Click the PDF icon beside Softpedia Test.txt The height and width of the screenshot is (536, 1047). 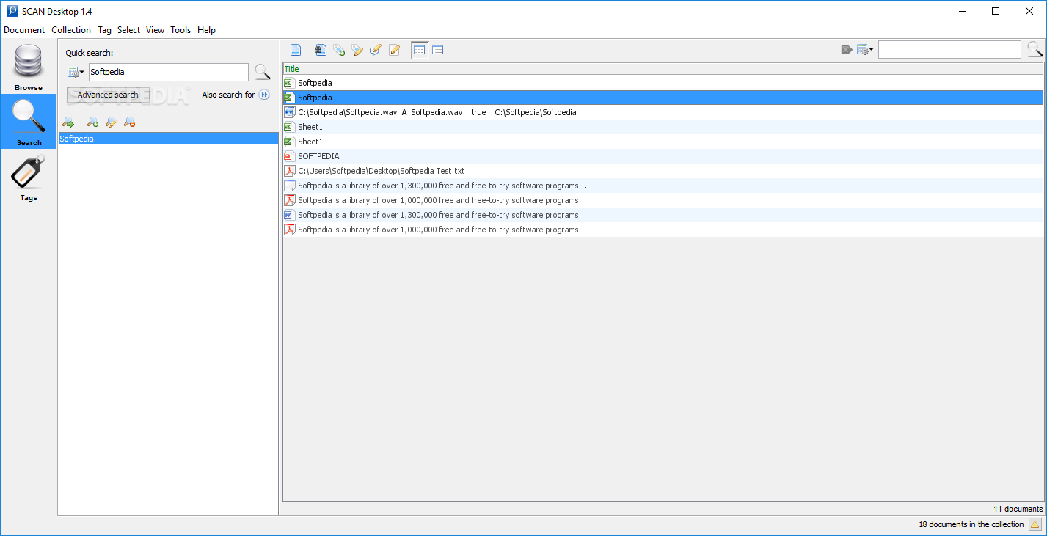click(x=289, y=171)
